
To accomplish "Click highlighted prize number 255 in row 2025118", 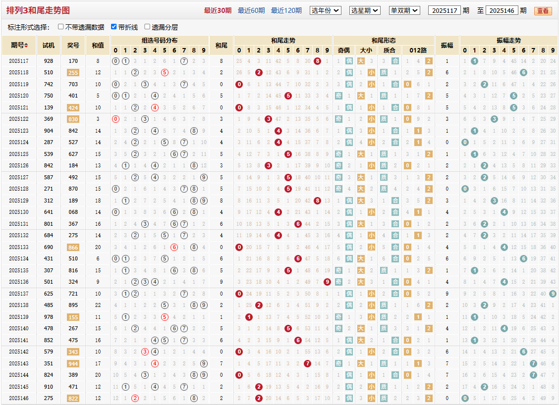I will click(x=73, y=73).
